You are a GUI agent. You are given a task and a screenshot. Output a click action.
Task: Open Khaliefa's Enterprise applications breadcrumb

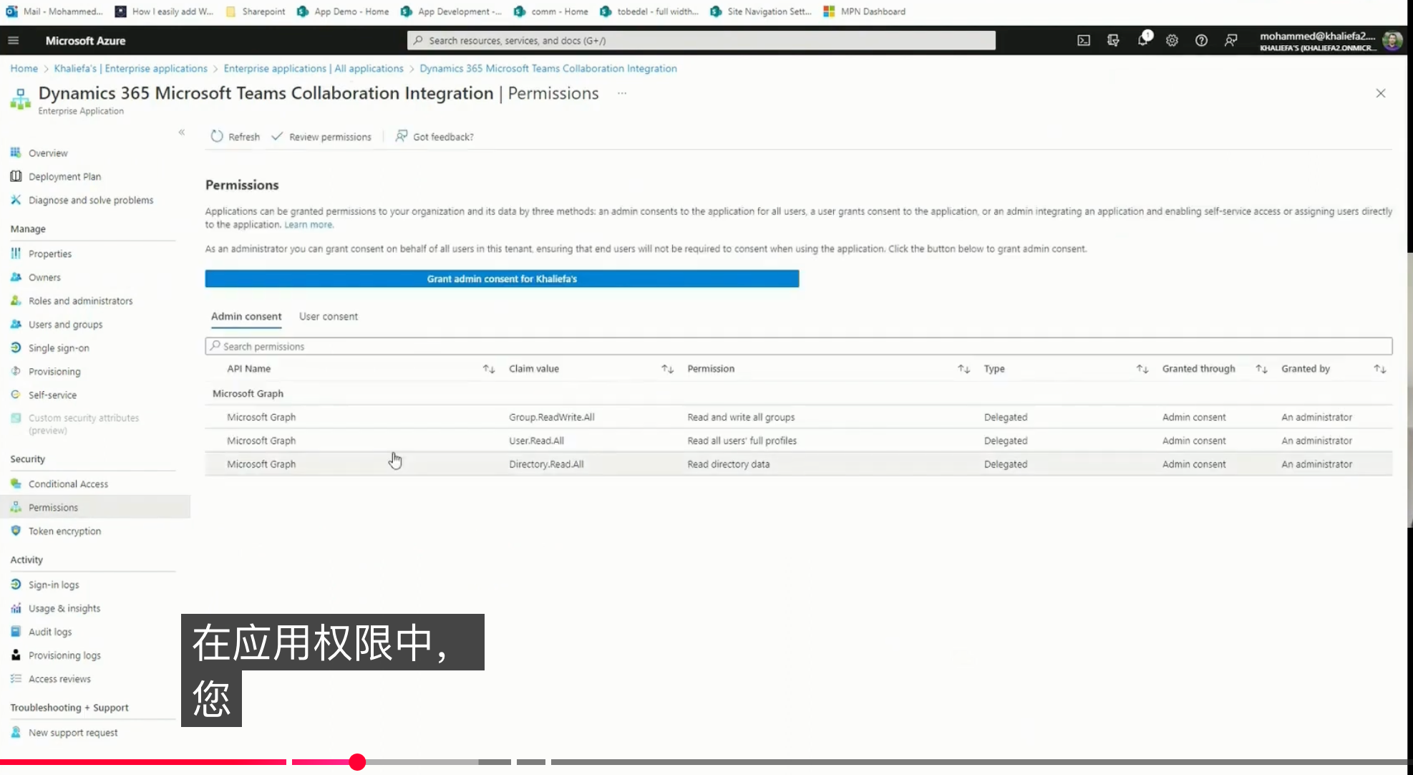[131, 69]
